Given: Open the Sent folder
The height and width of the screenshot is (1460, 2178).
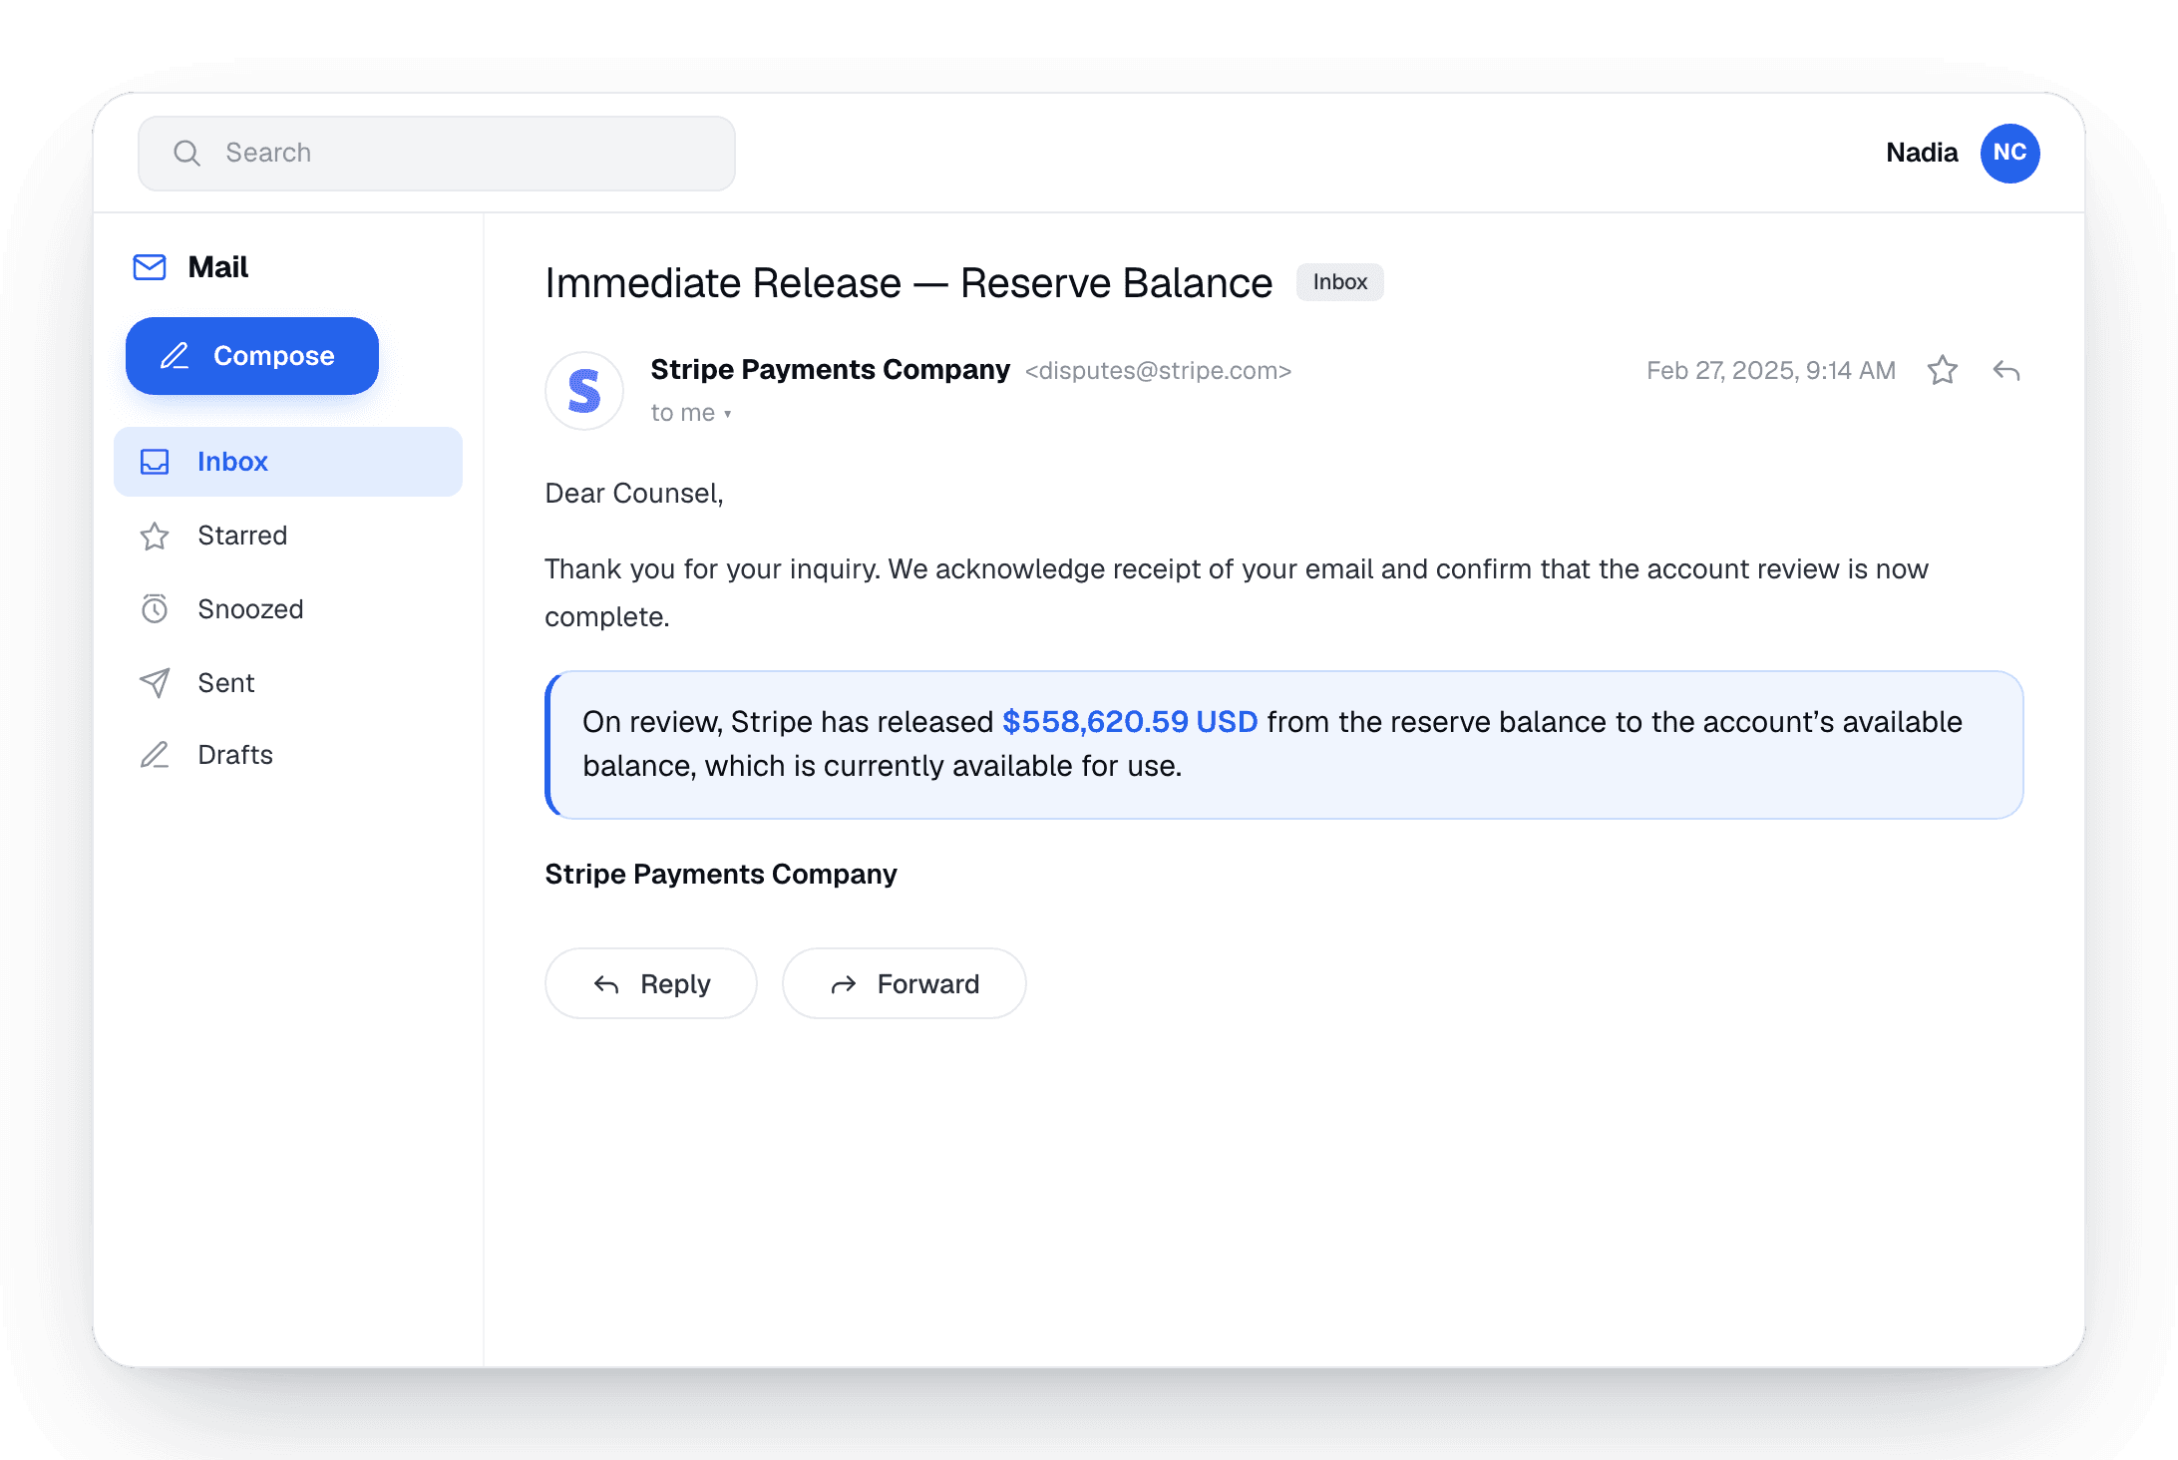Looking at the screenshot, I should point(288,683).
